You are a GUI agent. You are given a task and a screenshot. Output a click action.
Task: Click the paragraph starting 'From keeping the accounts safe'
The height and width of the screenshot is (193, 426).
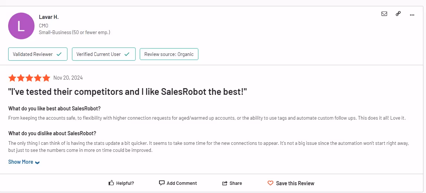click(207, 118)
